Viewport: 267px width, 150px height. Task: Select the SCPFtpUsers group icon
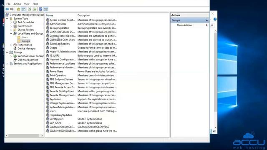pos(48,119)
